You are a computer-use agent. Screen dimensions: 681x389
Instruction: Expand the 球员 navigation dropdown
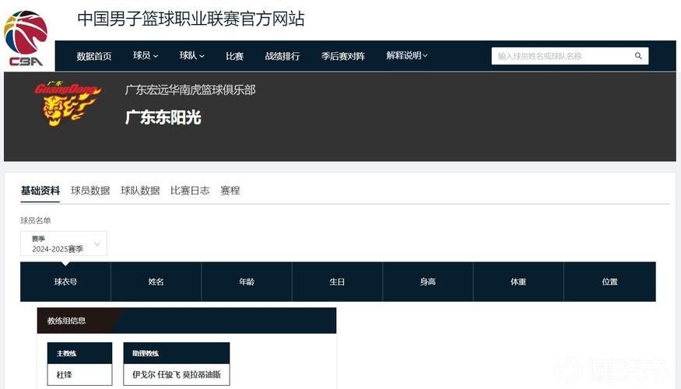point(146,55)
